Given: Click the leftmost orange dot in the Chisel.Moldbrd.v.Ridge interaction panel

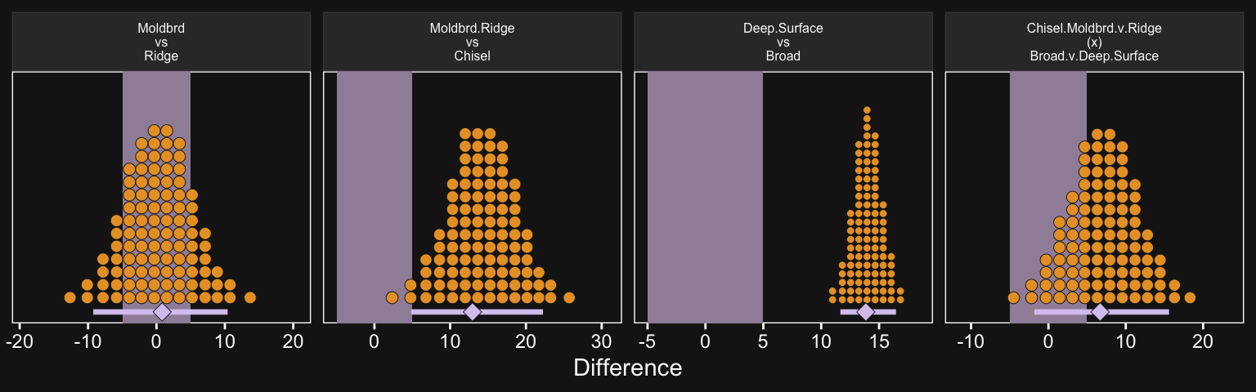Looking at the screenshot, I should [x=1014, y=297].
